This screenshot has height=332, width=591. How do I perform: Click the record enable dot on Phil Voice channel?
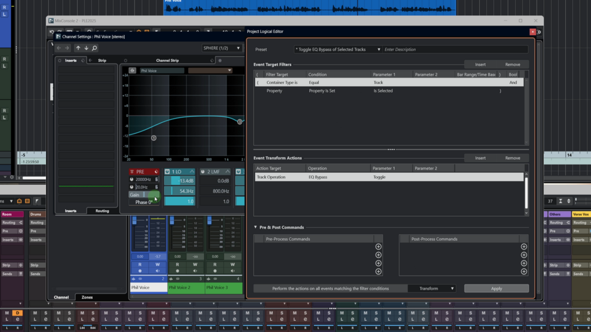tap(140, 271)
